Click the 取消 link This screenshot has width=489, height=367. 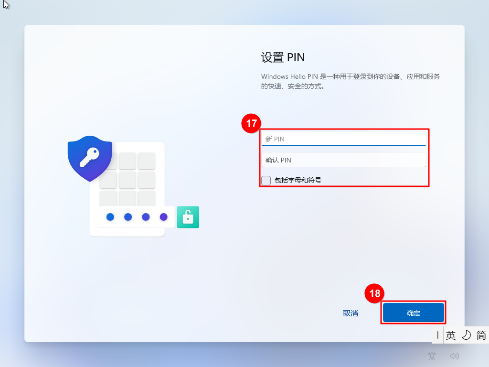tap(350, 313)
